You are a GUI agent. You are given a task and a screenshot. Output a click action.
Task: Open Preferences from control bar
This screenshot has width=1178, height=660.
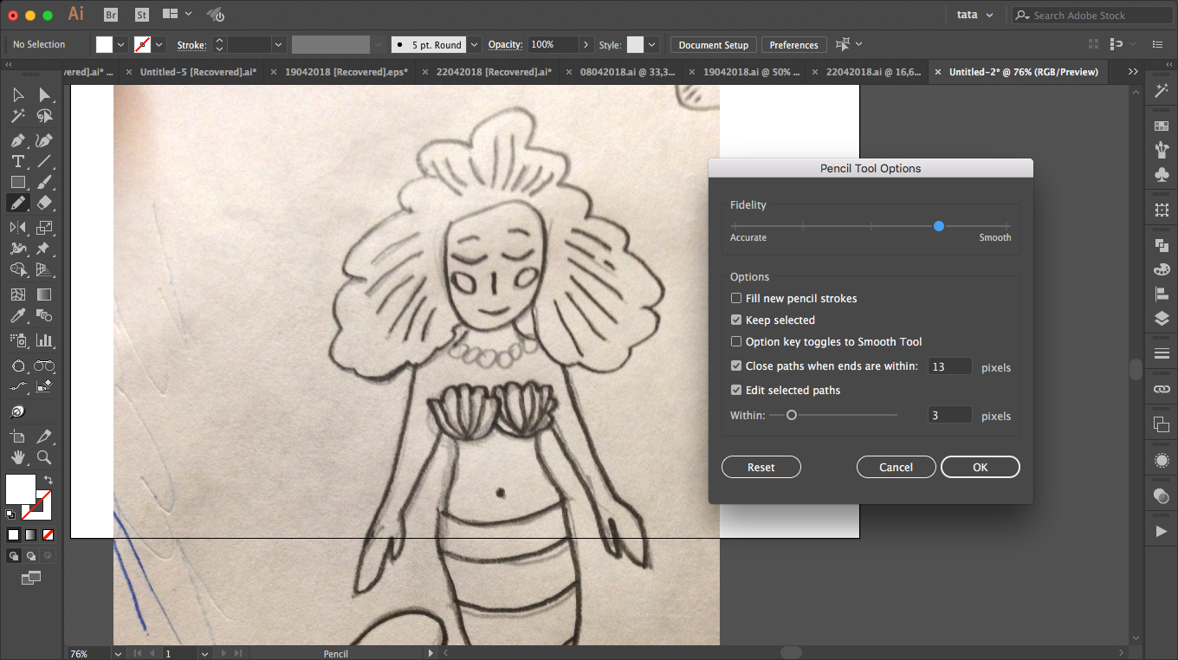click(x=794, y=44)
